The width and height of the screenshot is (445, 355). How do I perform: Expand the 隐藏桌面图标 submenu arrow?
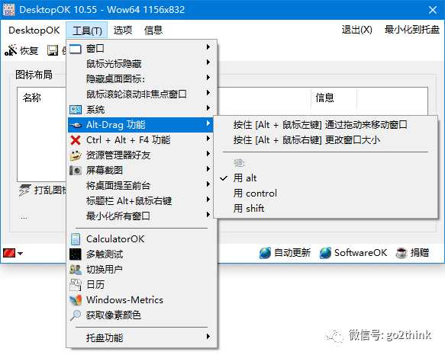[208, 78]
